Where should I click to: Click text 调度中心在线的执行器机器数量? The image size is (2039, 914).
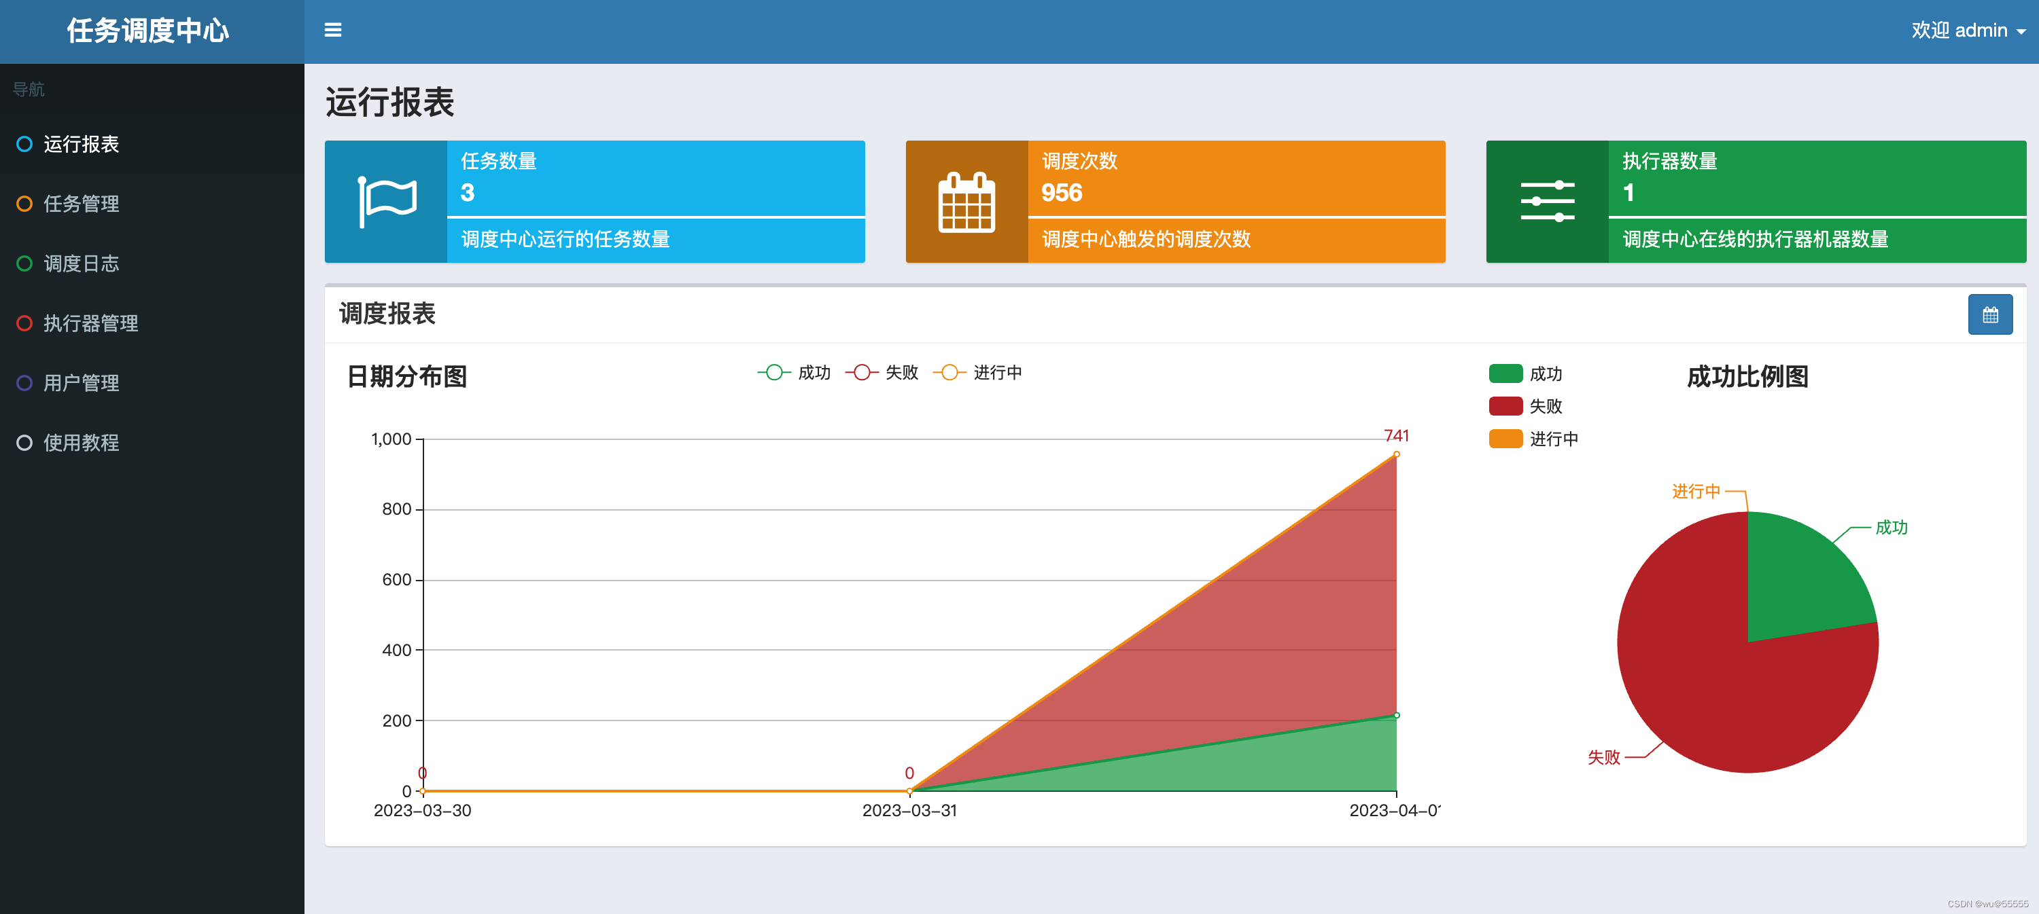click(x=1755, y=240)
